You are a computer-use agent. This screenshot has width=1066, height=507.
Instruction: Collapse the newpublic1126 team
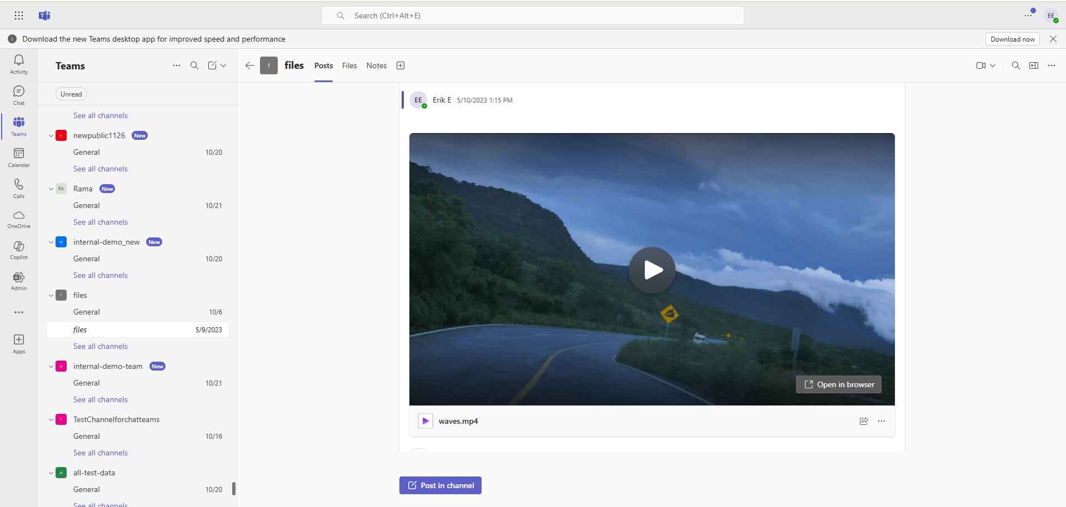tap(51, 135)
